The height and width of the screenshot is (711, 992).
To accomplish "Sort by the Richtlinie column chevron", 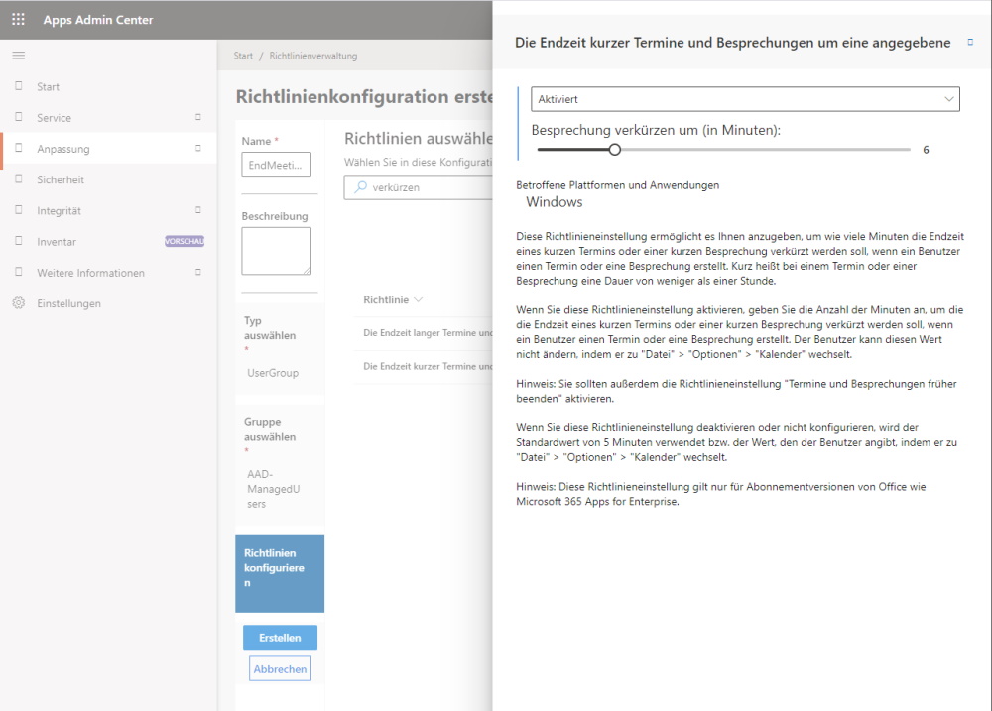I will pyautogui.click(x=419, y=299).
